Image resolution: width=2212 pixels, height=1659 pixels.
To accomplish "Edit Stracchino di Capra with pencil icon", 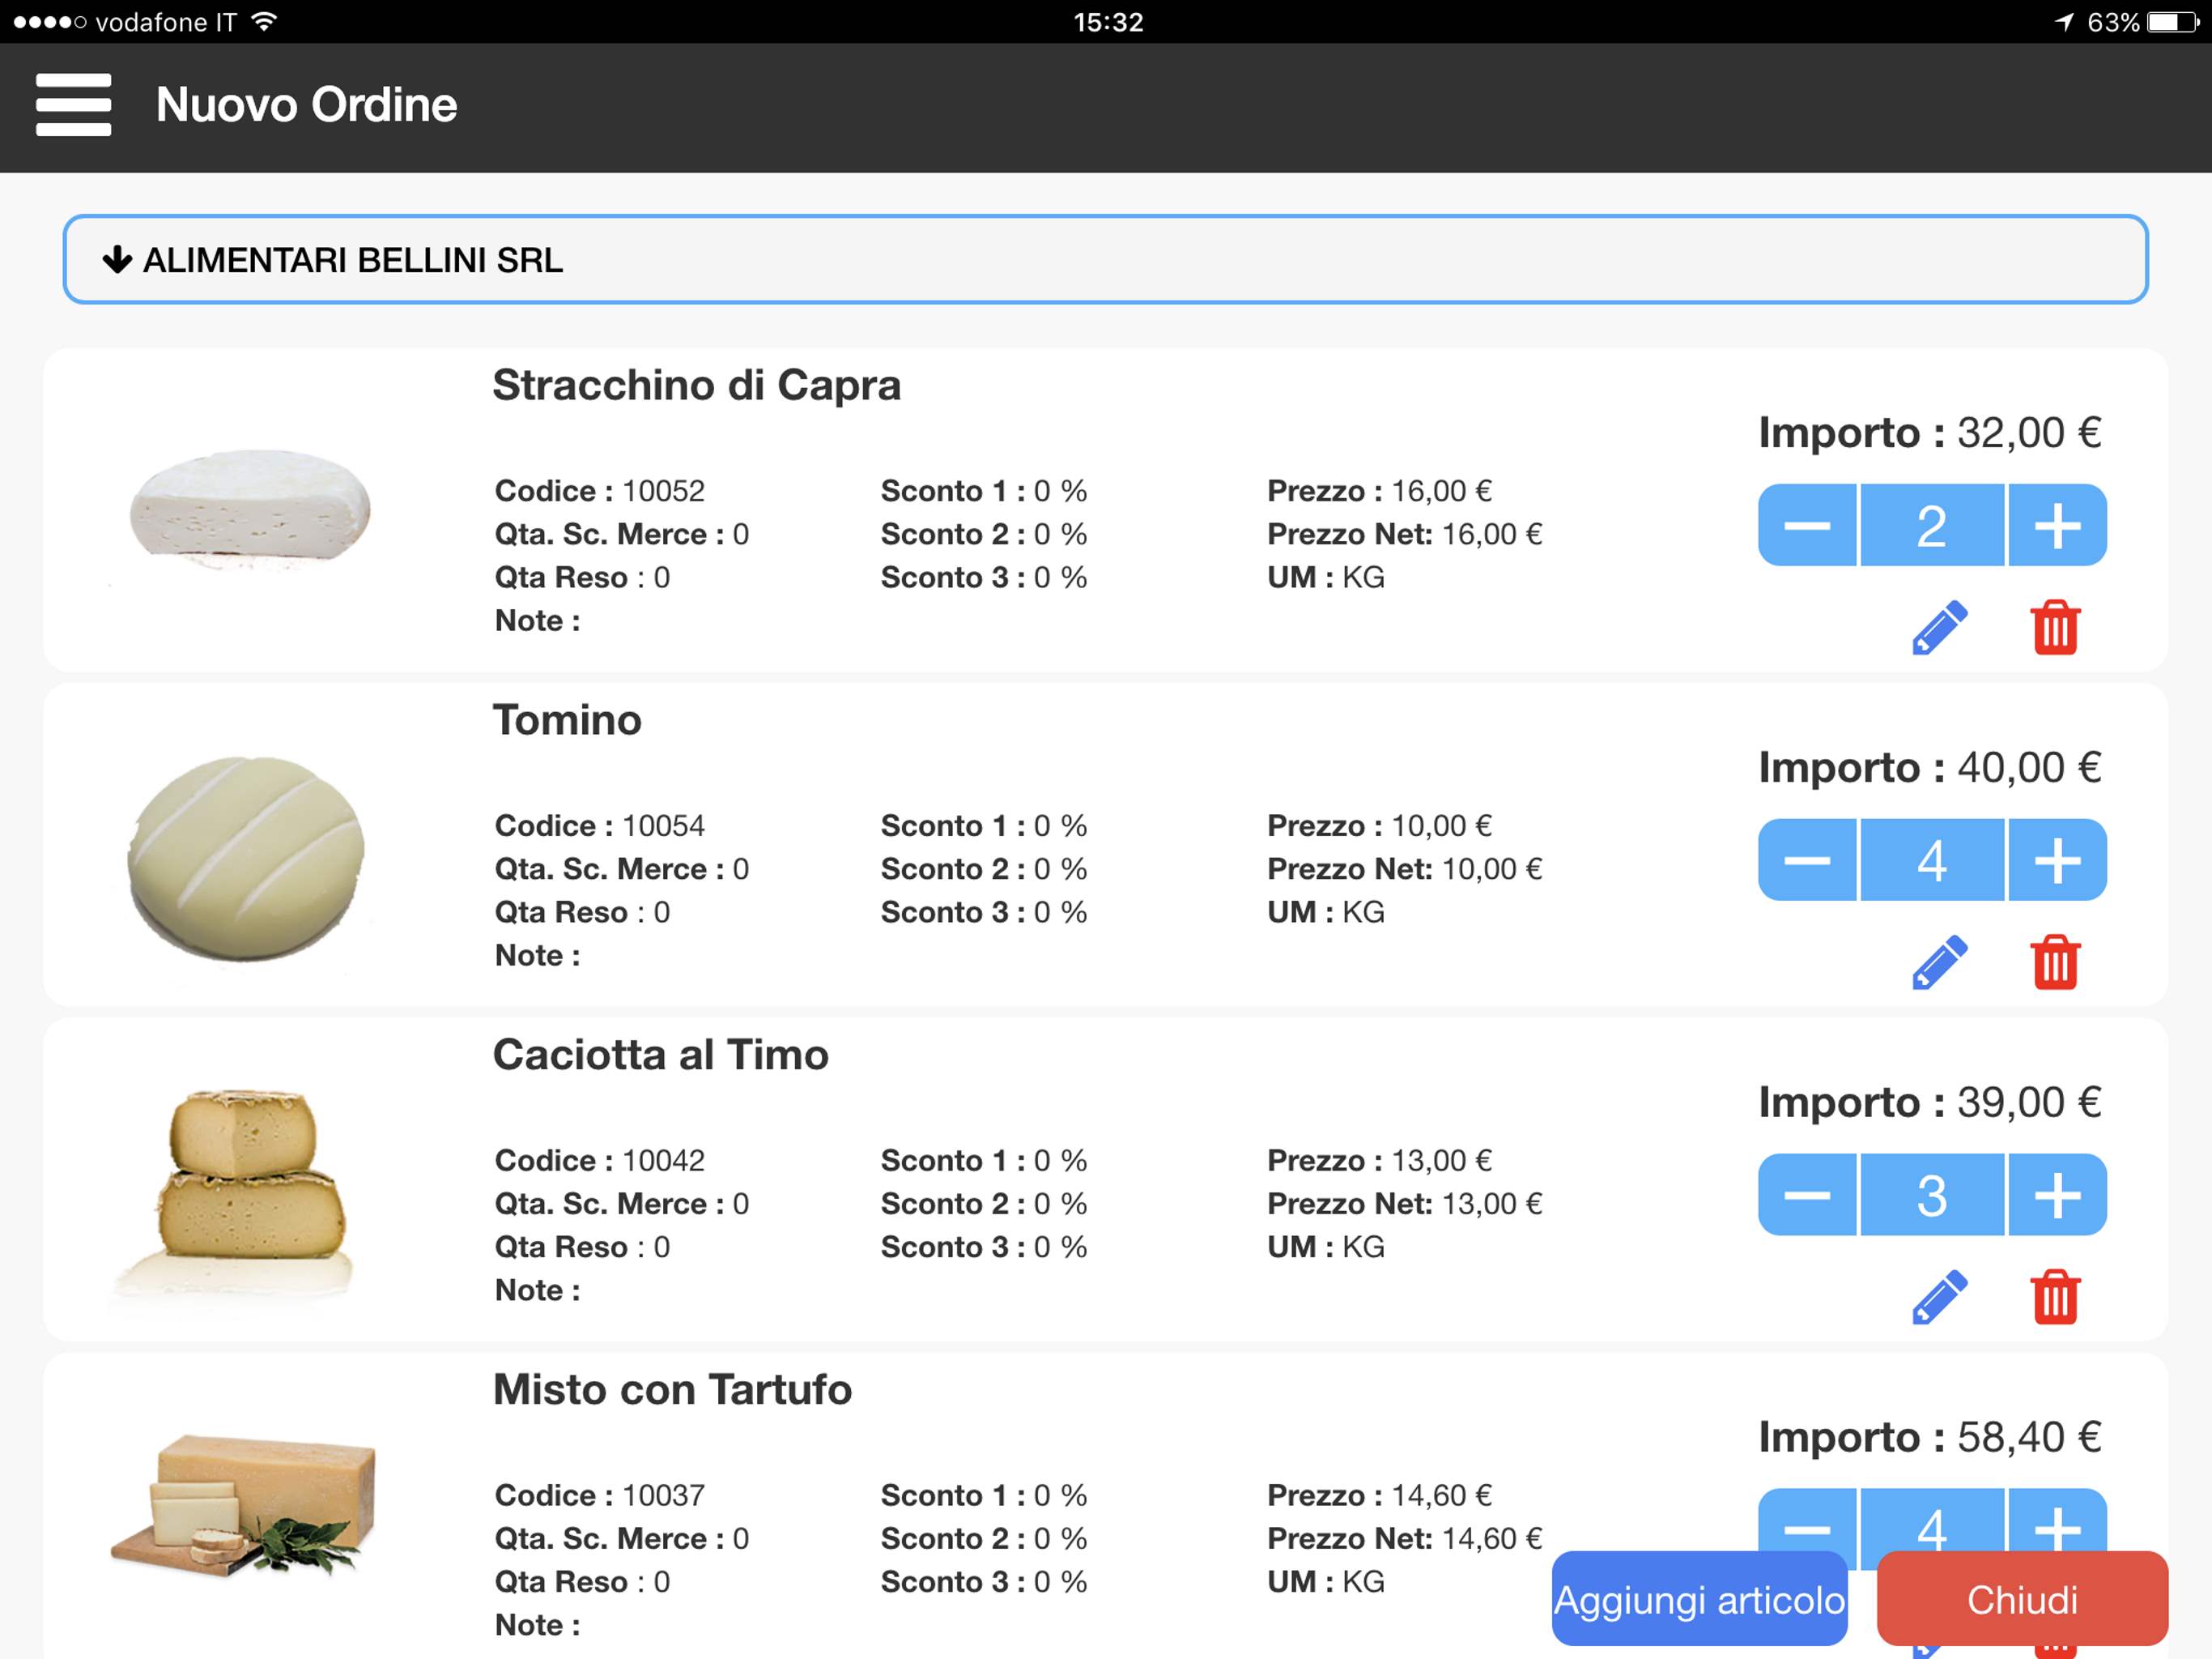I will (1939, 627).
